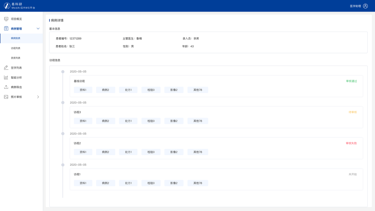Click 病例2 in 访视1 card
Viewport: 375px width, 211px height.
[105, 183]
